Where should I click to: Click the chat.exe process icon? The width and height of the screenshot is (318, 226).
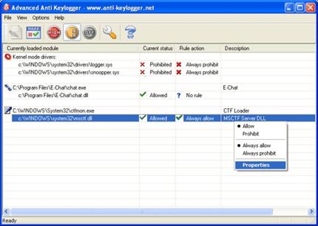click(x=8, y=88)
